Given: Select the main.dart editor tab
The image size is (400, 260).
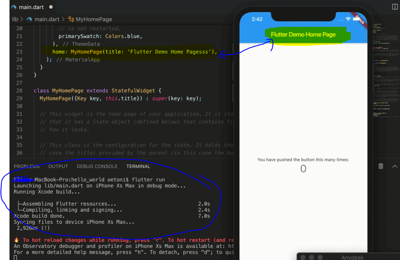Looking at the screenshot, I should coord(32,7).
